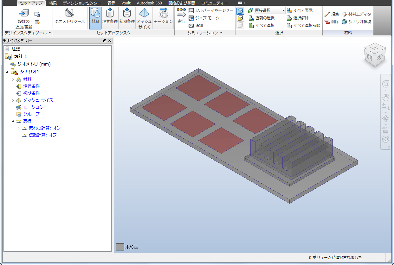Switch to 表示 tab
The height and width of the screenshot is (265, 394).
click(111, 3)
